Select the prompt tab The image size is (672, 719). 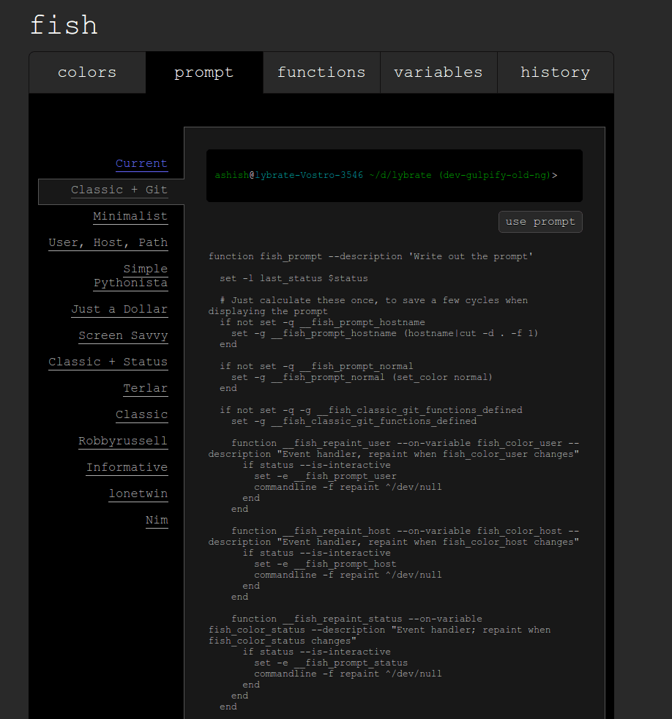(x=204, y=72)
